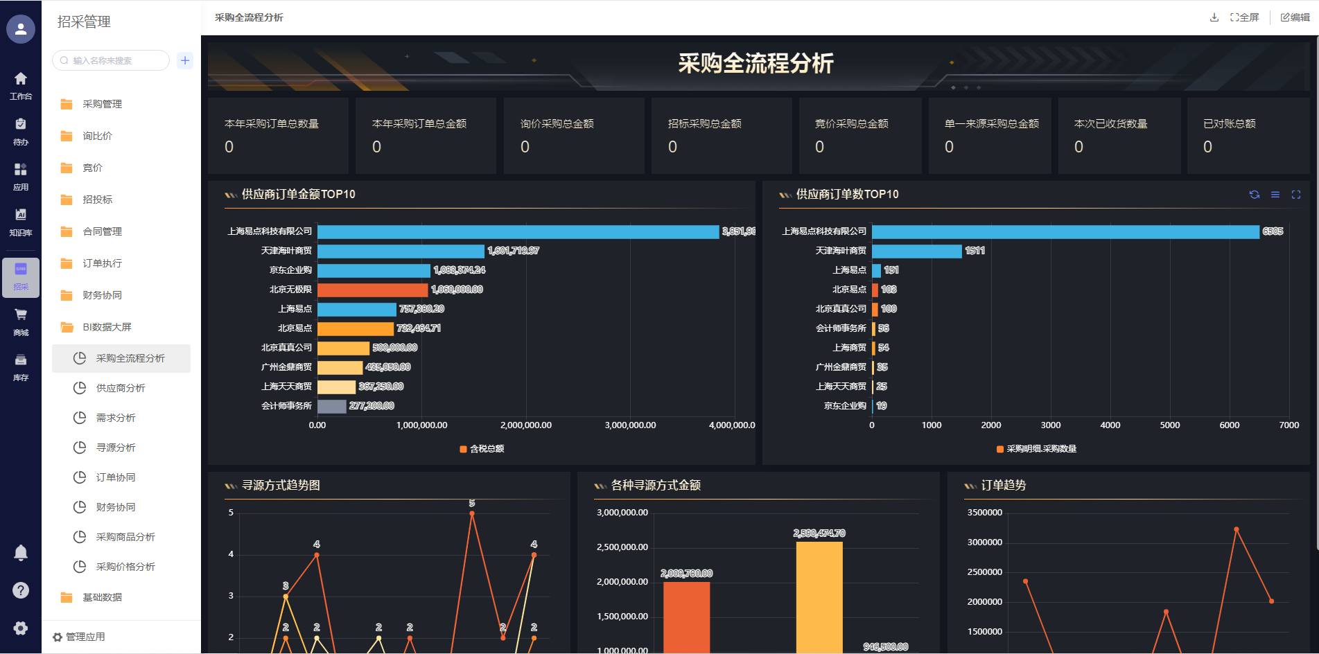
Task: Toggle the 采购明细.采购数量 legend series
Action: 1036,449
